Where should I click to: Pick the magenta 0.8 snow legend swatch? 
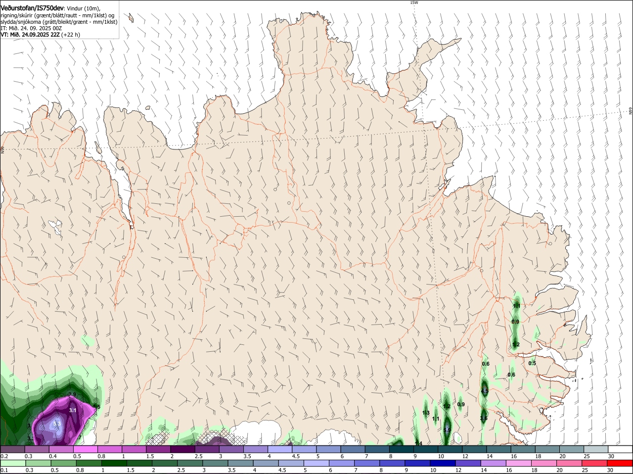(110, 449)
